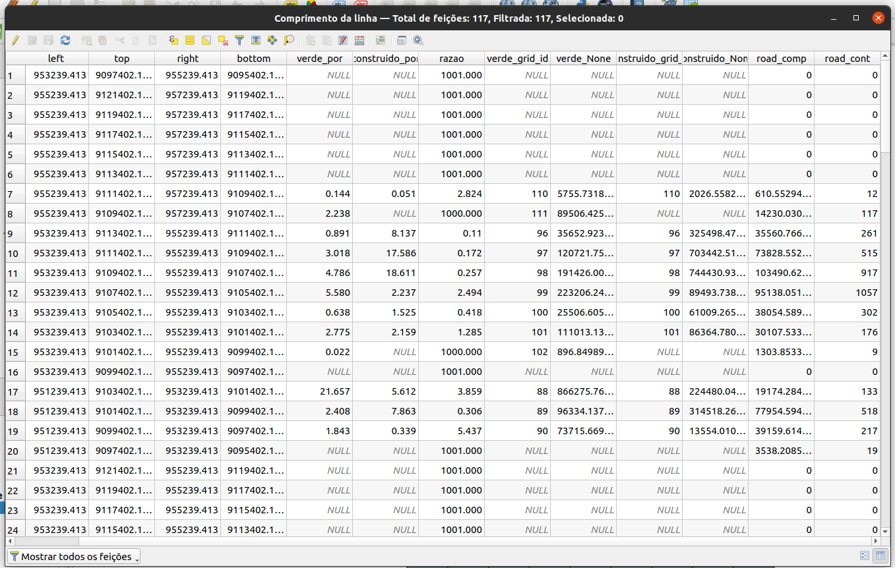Image resolution: width=895 pixels, height=568 pixels.
Task: Open Organize columns icon with pencil
Action: tap(343, 40)
